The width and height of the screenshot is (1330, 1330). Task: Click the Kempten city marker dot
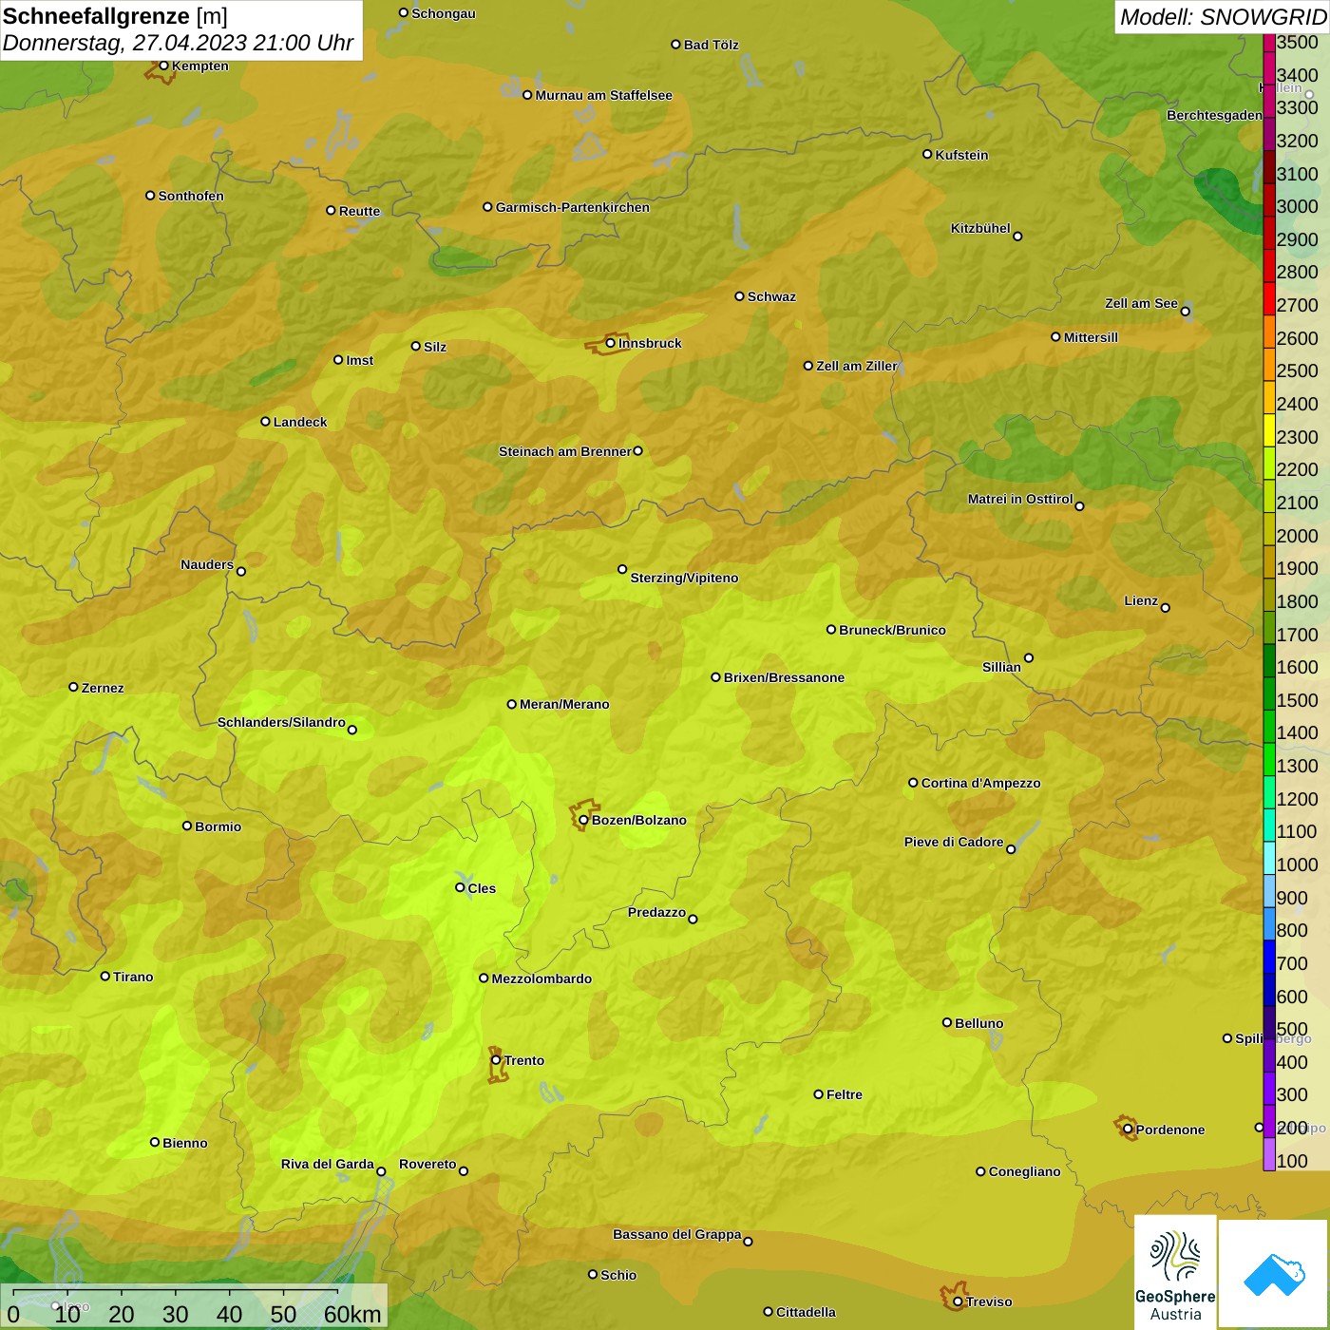coord(163,66)
